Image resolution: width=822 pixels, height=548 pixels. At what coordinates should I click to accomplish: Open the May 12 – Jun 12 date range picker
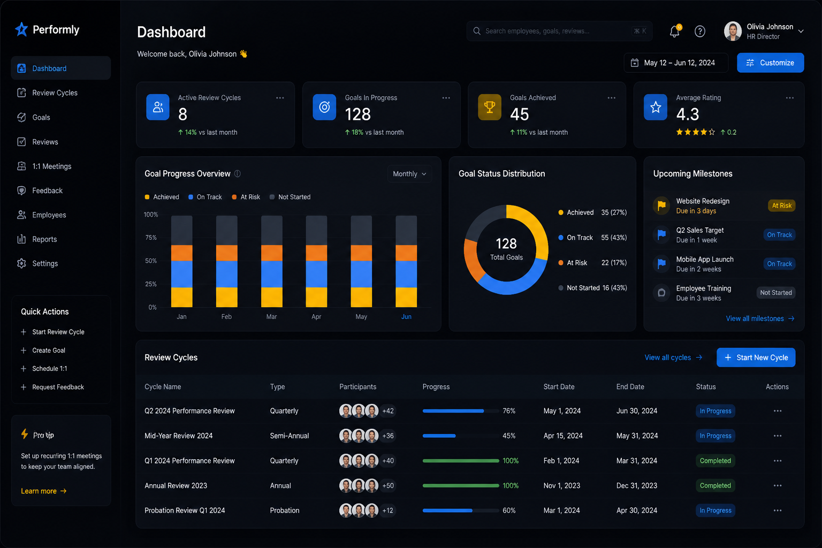pos(676,63)
